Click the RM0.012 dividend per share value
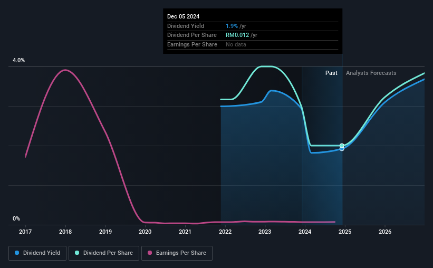 [x=237, y=35]
